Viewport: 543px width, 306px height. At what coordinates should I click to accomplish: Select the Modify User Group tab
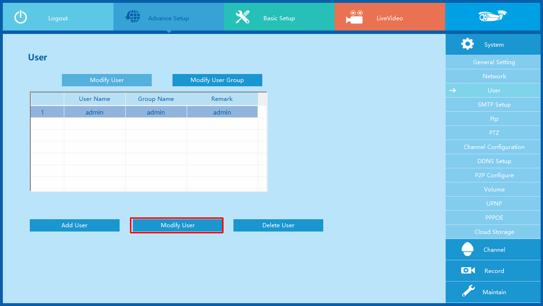(x=217, y=80)
